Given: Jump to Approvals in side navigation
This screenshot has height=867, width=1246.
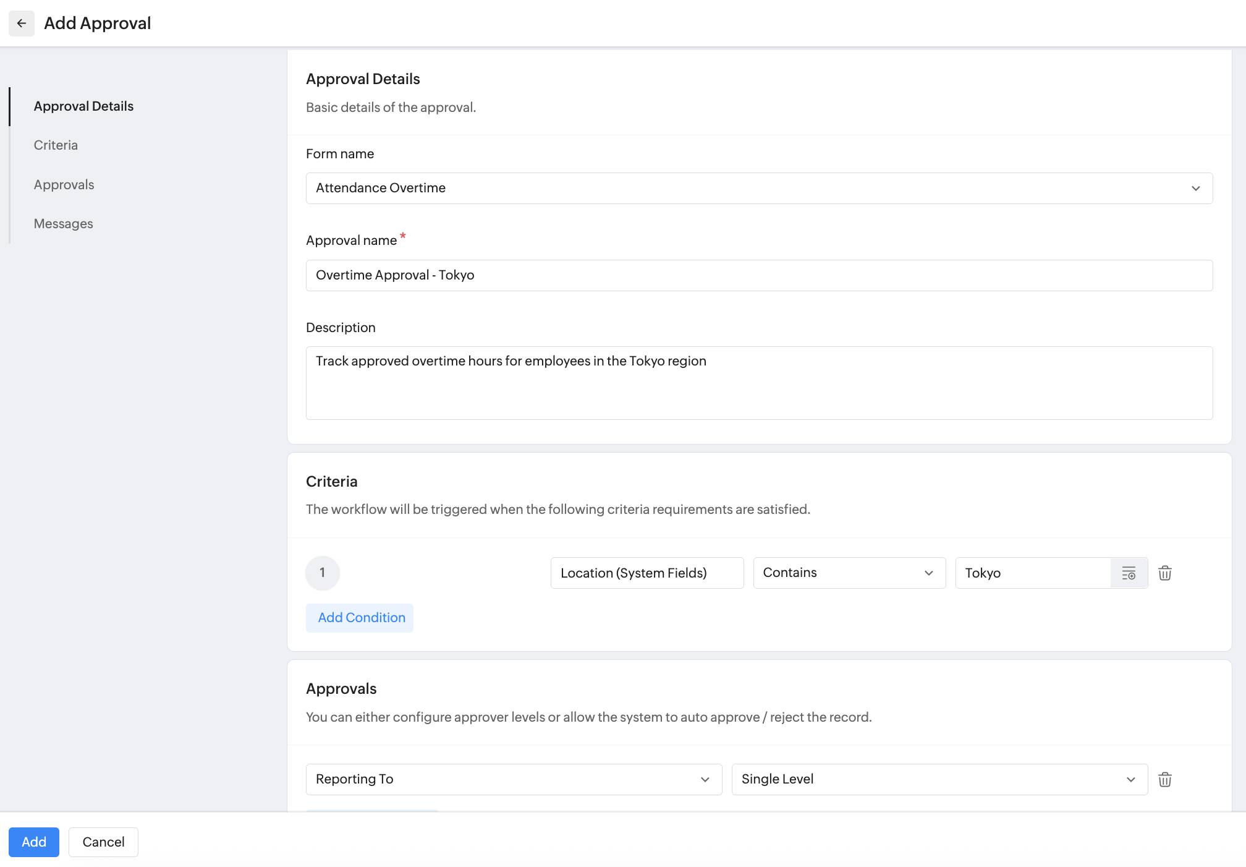Looking at the screenshot, I should [x=64, y=185].
